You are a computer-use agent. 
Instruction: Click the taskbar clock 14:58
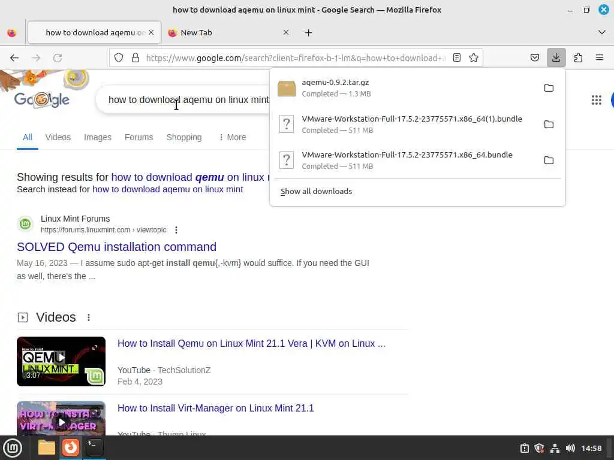pyautogui.click(x=591, y=448)
